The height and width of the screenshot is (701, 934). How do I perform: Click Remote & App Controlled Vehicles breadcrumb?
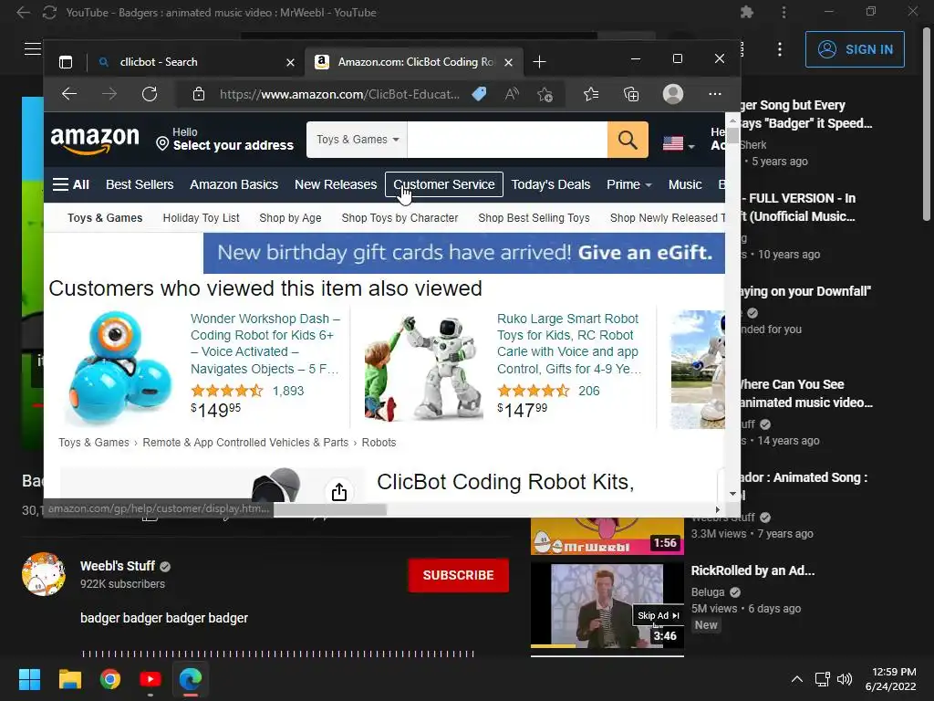click(x=245, y=443)
